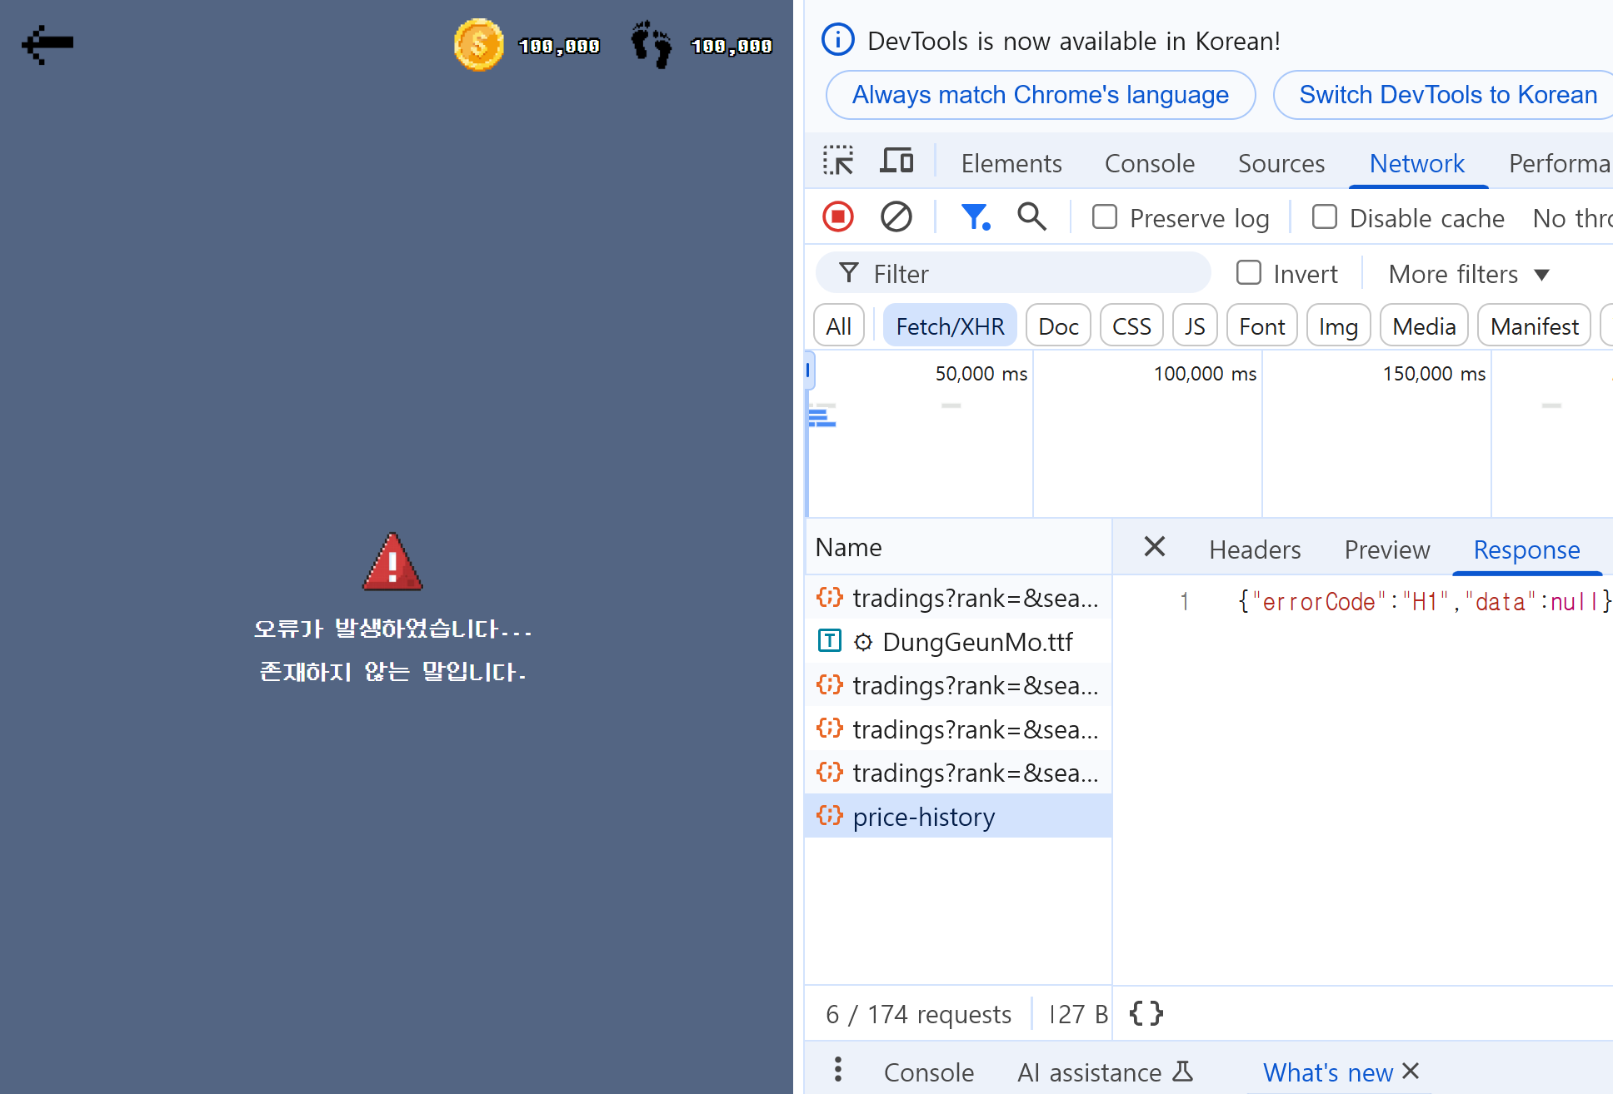Toggle the network filter funnel icon
Viewport: 1613px width, 1094px height.
975,217
